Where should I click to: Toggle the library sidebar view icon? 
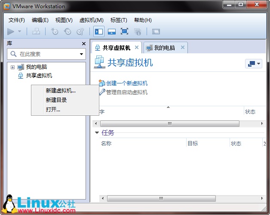[x=99, y=31]
